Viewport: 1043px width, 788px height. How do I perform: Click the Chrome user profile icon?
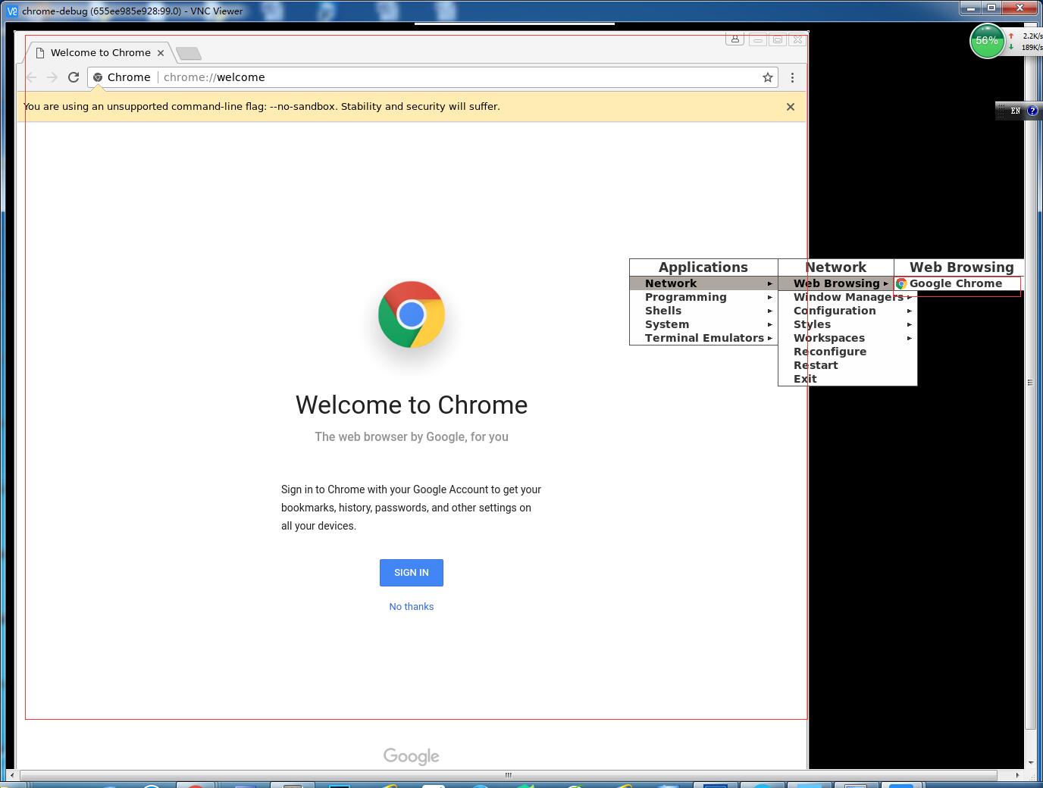pos(734,39)
